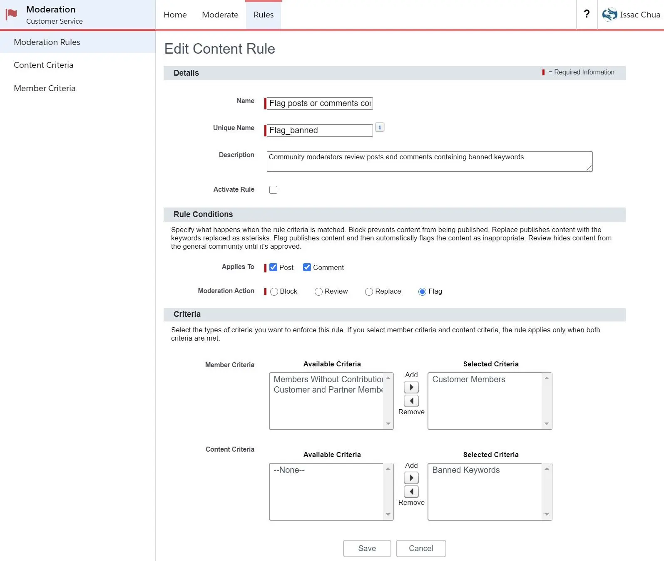The height and width of the screenshot is (561, 664).
Task: Click up arrow of Content Selected Criteria scrollbar
Action: [x=547, y=469]
